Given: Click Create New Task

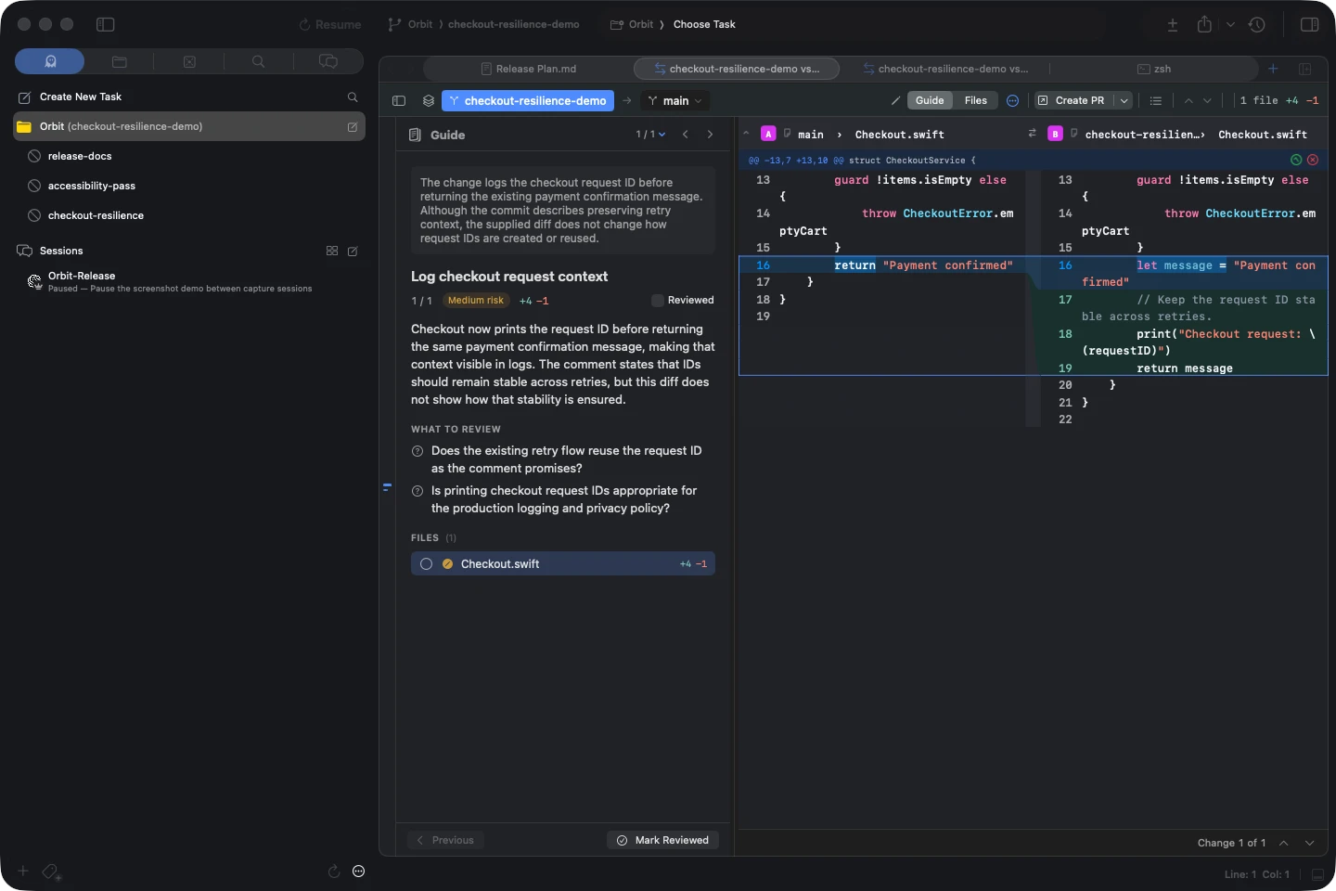Looking at the screenshot, I should pyautogui.click(x=81, y=97).
